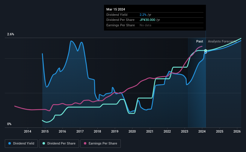246x152 pixels.
Task: Toggle the Dividend Per Share legend button
Action: [x=59, y=144]
